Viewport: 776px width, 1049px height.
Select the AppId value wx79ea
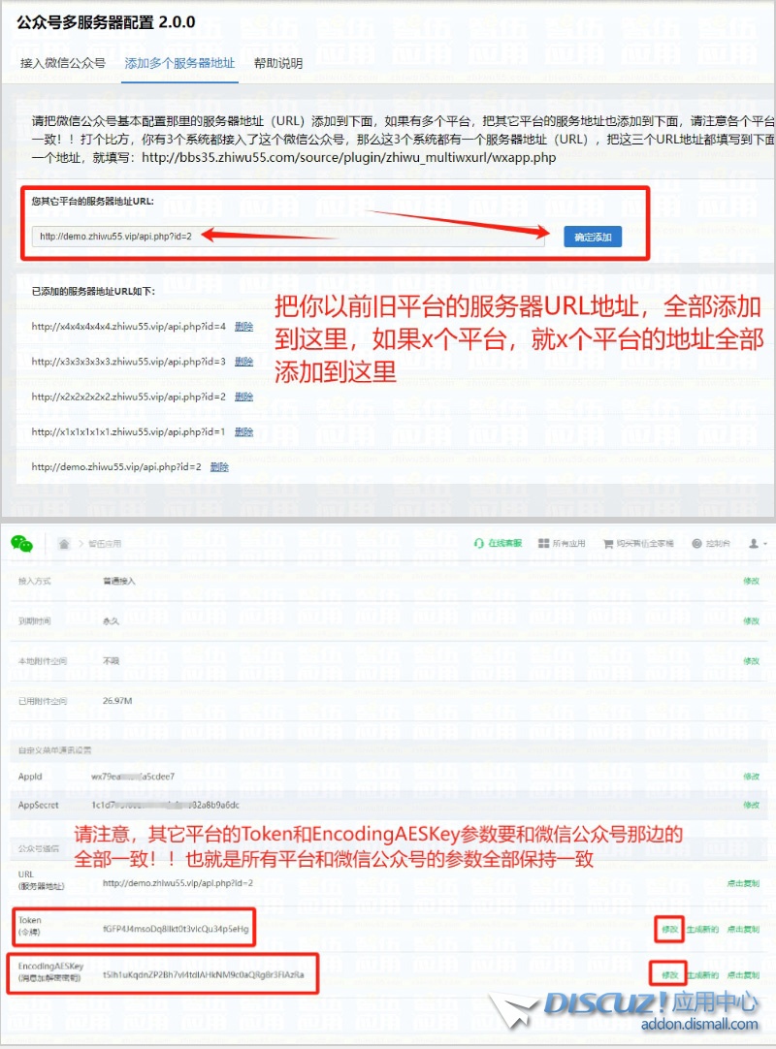133,777
